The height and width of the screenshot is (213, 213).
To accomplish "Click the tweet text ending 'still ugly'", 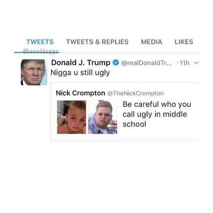I will 80,73.
